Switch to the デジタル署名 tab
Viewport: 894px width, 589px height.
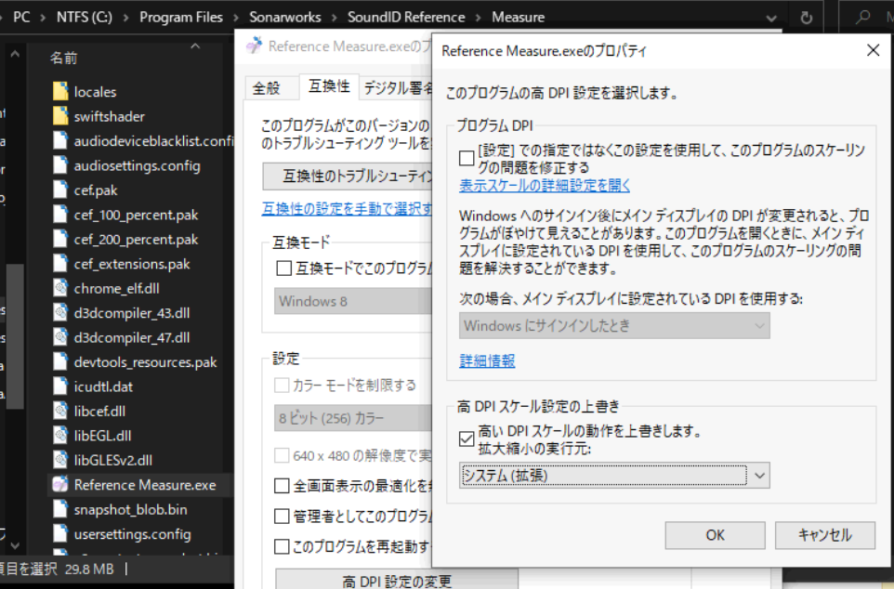pos(397,88)
